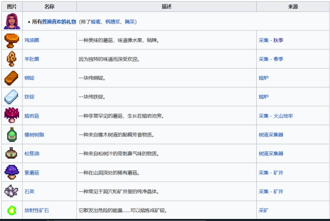Open the 鸡油菌 item link

(32, 40)
